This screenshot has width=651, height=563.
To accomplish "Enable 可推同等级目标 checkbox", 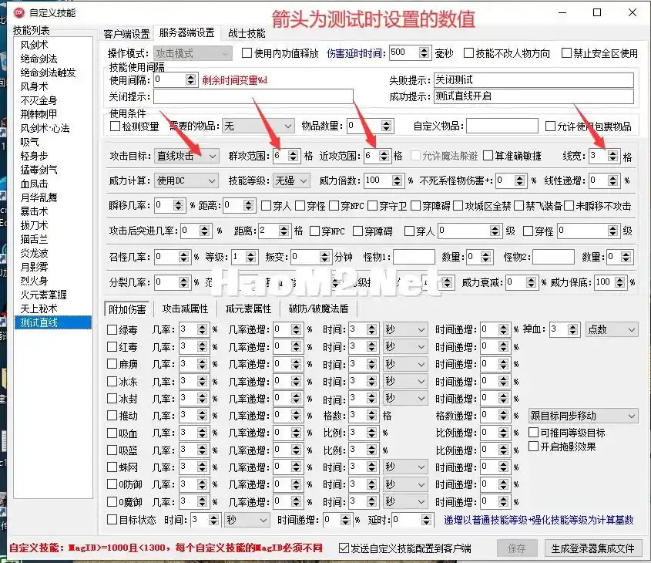I will coord(533,433).
